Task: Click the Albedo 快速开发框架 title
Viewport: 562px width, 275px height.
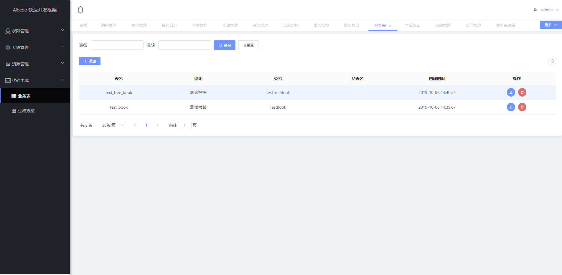Action: pyautogui.click(x=35, y=10)
